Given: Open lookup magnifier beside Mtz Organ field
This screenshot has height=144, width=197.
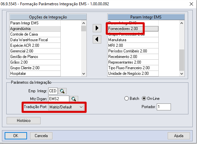Looking at the screenshot, I should [x=74, y=99].
